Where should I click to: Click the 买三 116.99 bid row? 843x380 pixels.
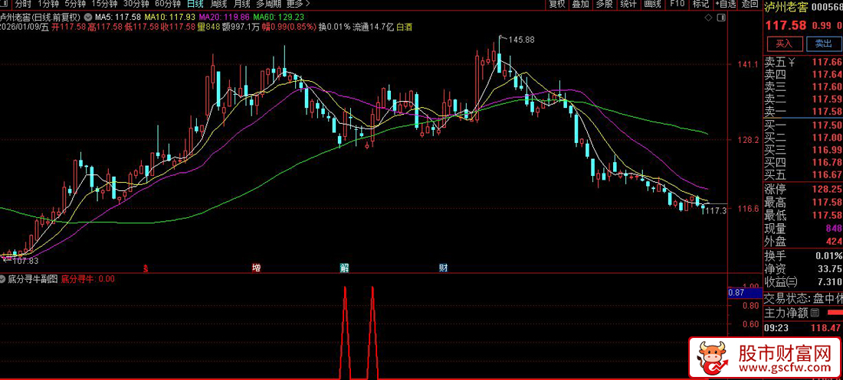pos(803,150)
